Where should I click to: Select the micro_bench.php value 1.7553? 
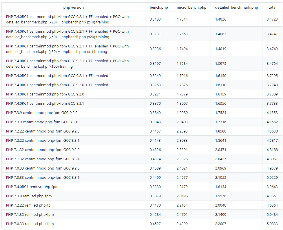(182, 34)
